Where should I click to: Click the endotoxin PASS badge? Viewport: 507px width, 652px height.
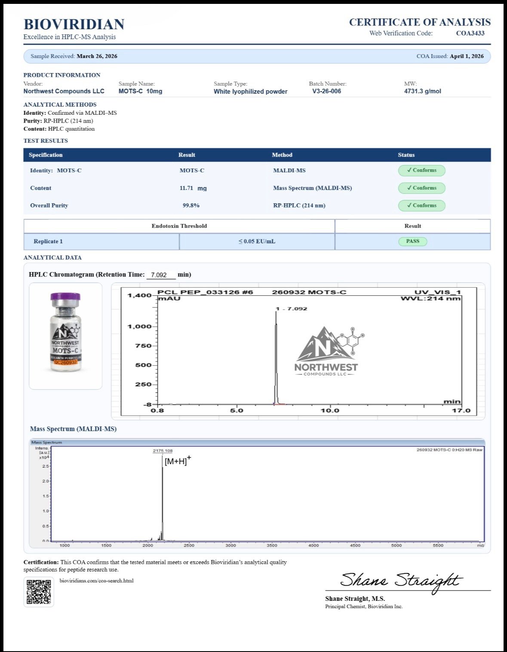(x=412, y=242)
